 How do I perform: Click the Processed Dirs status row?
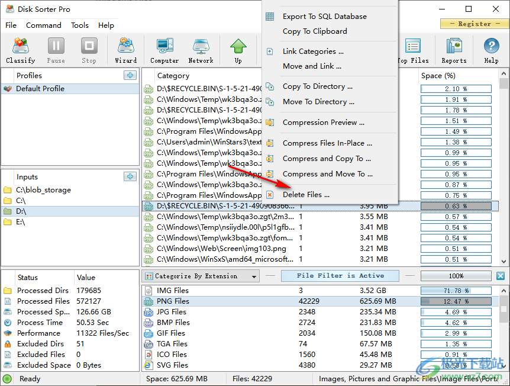[70, 290]
